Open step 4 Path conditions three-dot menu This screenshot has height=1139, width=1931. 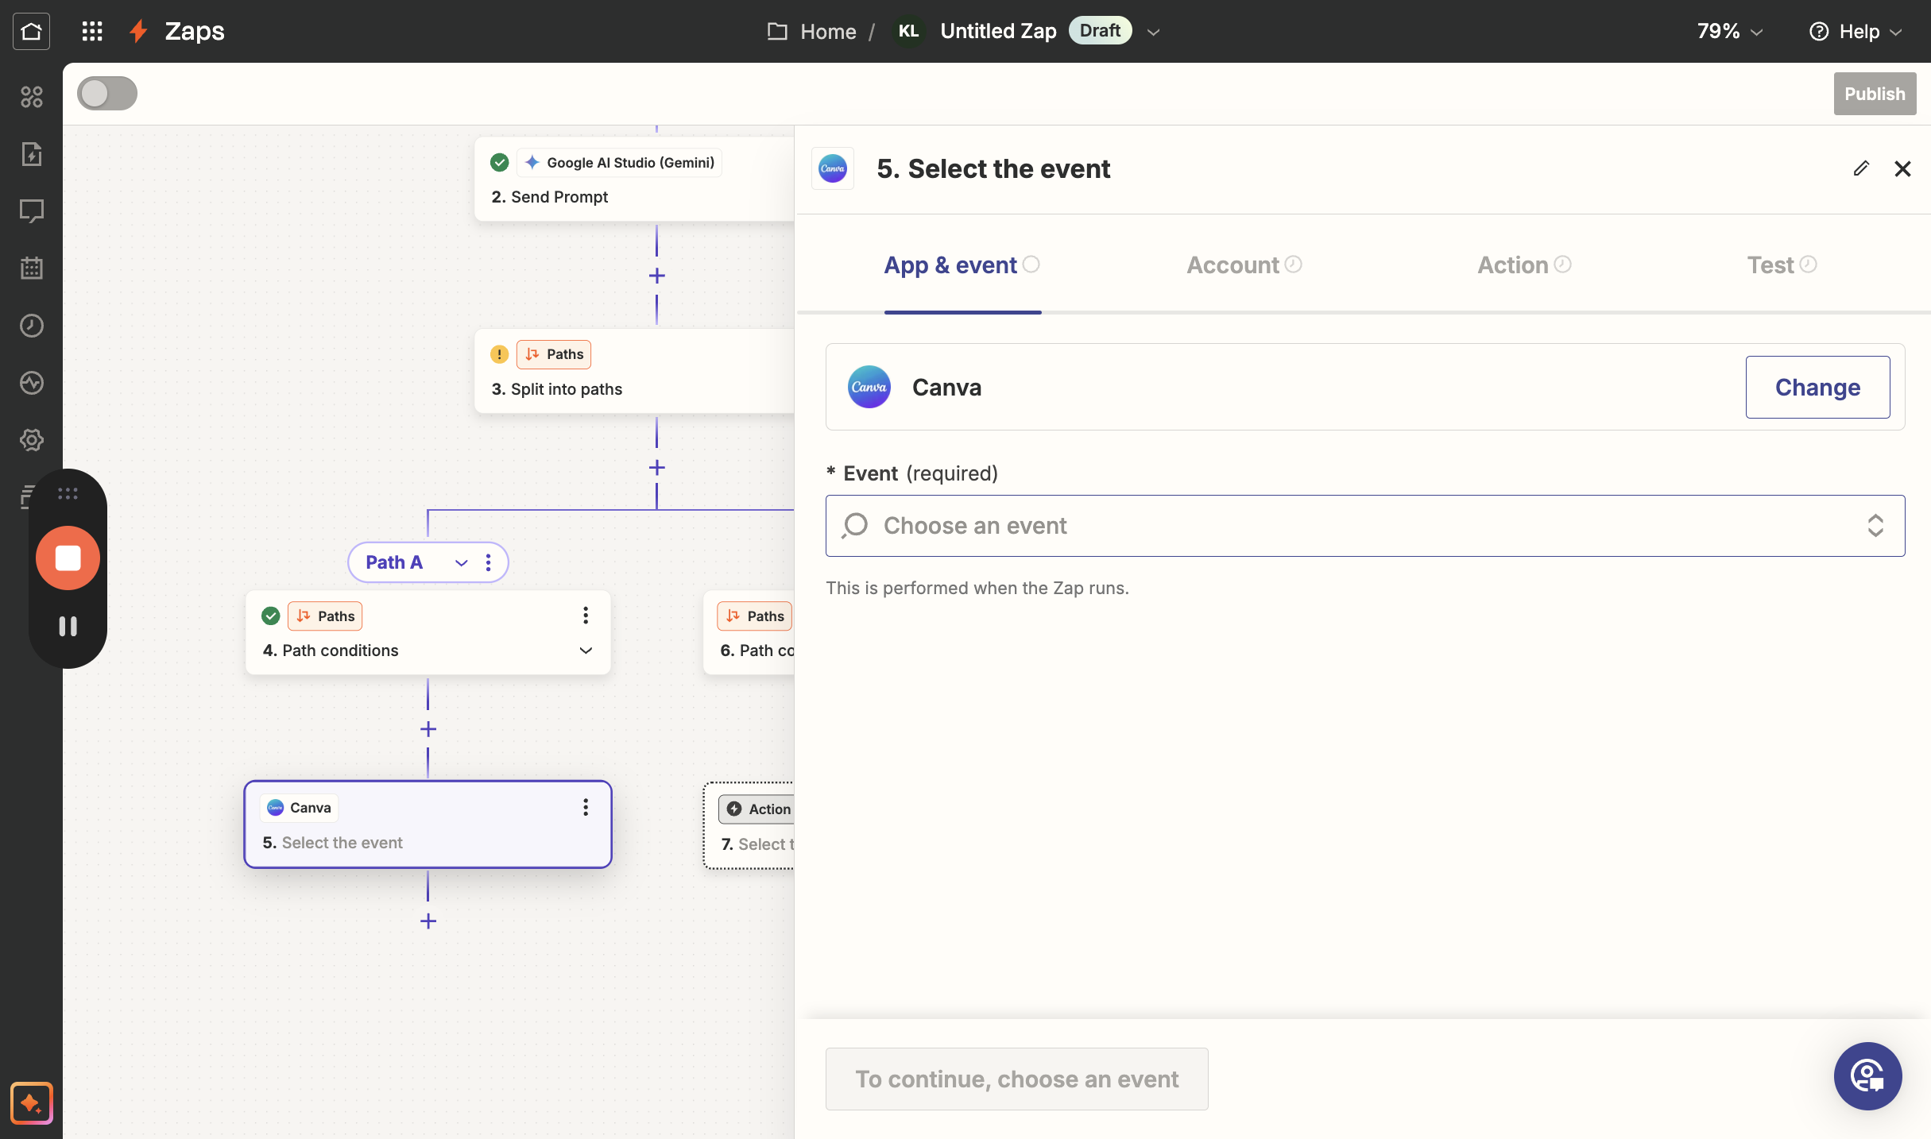pos(586,616)
